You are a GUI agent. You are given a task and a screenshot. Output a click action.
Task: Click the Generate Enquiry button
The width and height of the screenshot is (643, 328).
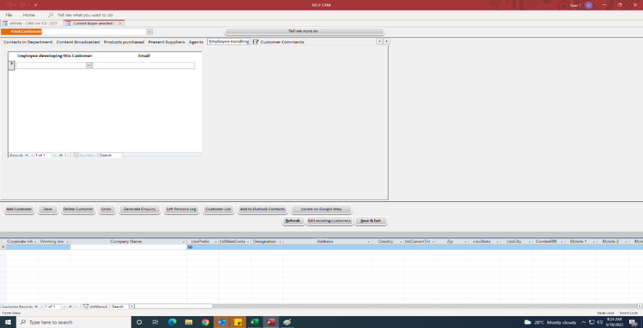click(139, 209)
